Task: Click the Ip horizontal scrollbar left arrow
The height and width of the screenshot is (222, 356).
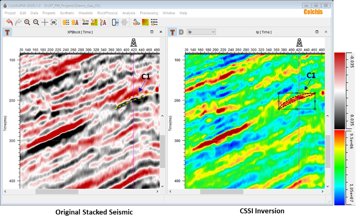Action: (x=170, y=192)
